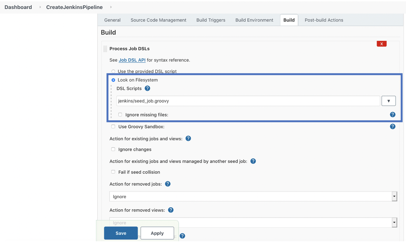Open the Job DSL API link
This screenshot has width=406, height=242.
(x=132, y=60)
